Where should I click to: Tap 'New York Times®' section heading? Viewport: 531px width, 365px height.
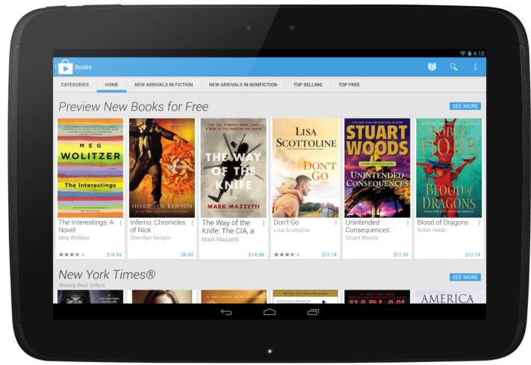tap(107, 274)
